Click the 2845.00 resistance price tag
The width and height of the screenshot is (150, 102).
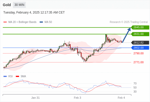click(140, 28)
